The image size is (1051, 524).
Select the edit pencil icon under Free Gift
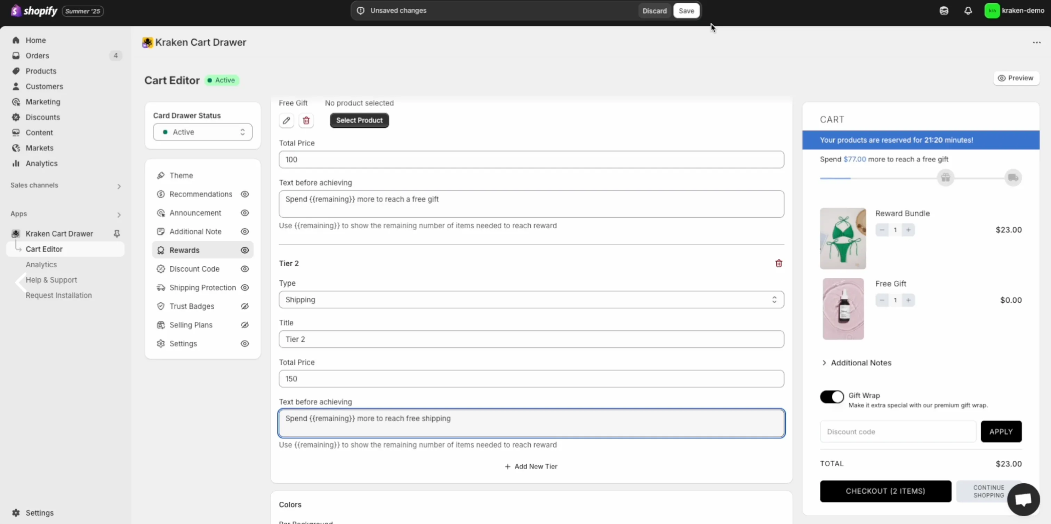[x=287, y=120]
